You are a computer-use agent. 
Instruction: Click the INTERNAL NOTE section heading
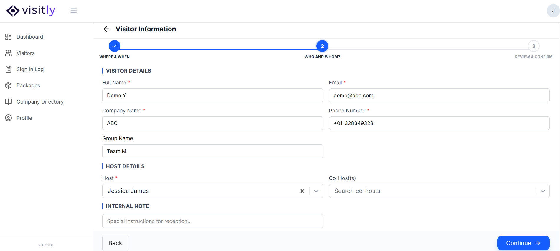point(127,206)
